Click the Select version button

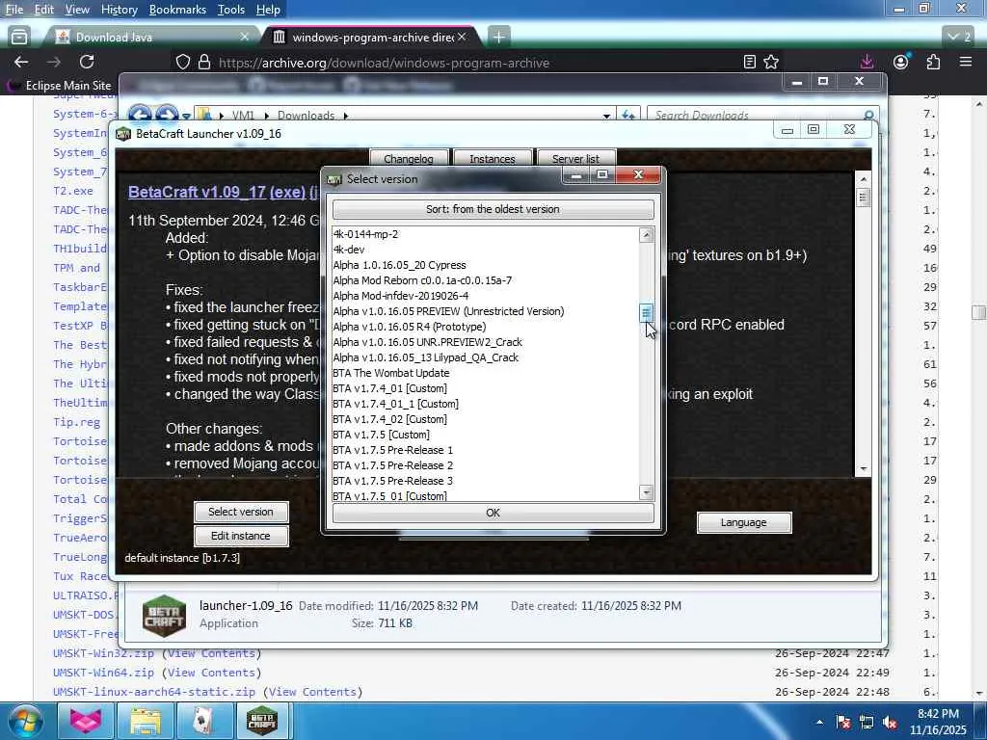click(241, 512)
